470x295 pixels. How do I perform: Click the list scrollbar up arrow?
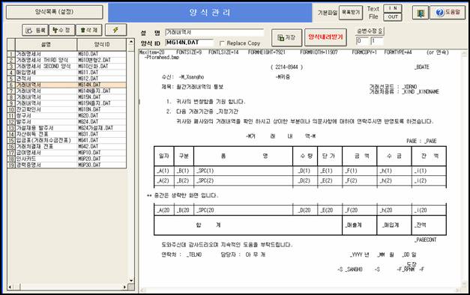(x=131, y=42)
